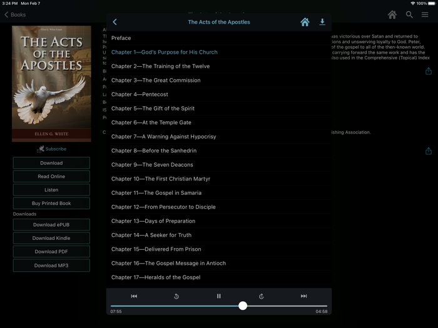The width and height of the screenshot is (438, 328).
Task: Click the Listen button
Action: coord(51,190)
